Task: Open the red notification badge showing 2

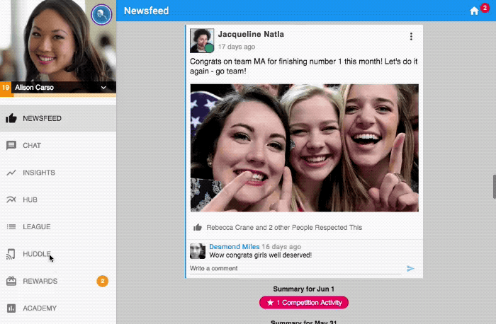Action: (485, 8)
